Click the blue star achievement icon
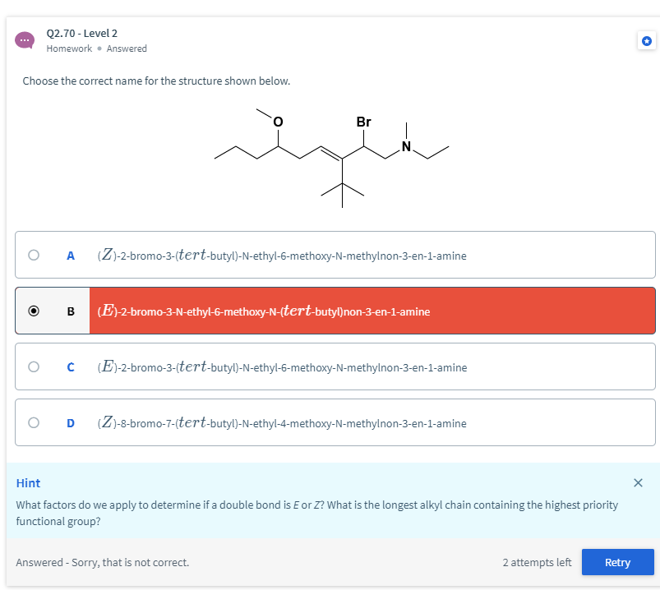The image size is (660, 590). coord(647,40)
